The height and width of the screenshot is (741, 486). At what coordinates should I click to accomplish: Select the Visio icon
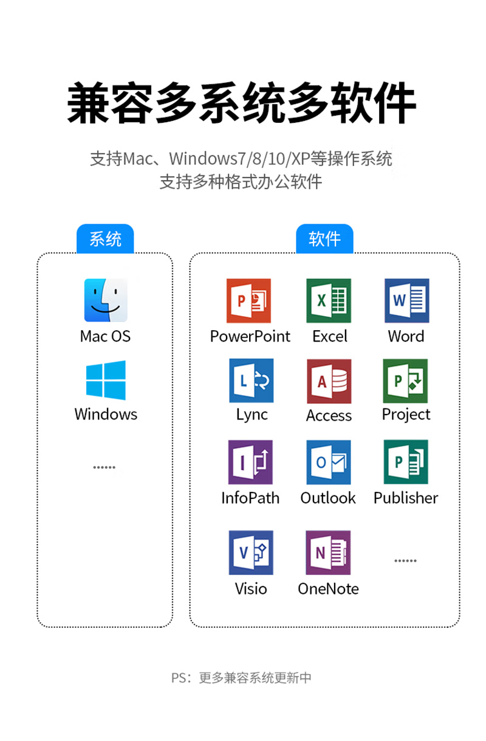click(251, 553)
